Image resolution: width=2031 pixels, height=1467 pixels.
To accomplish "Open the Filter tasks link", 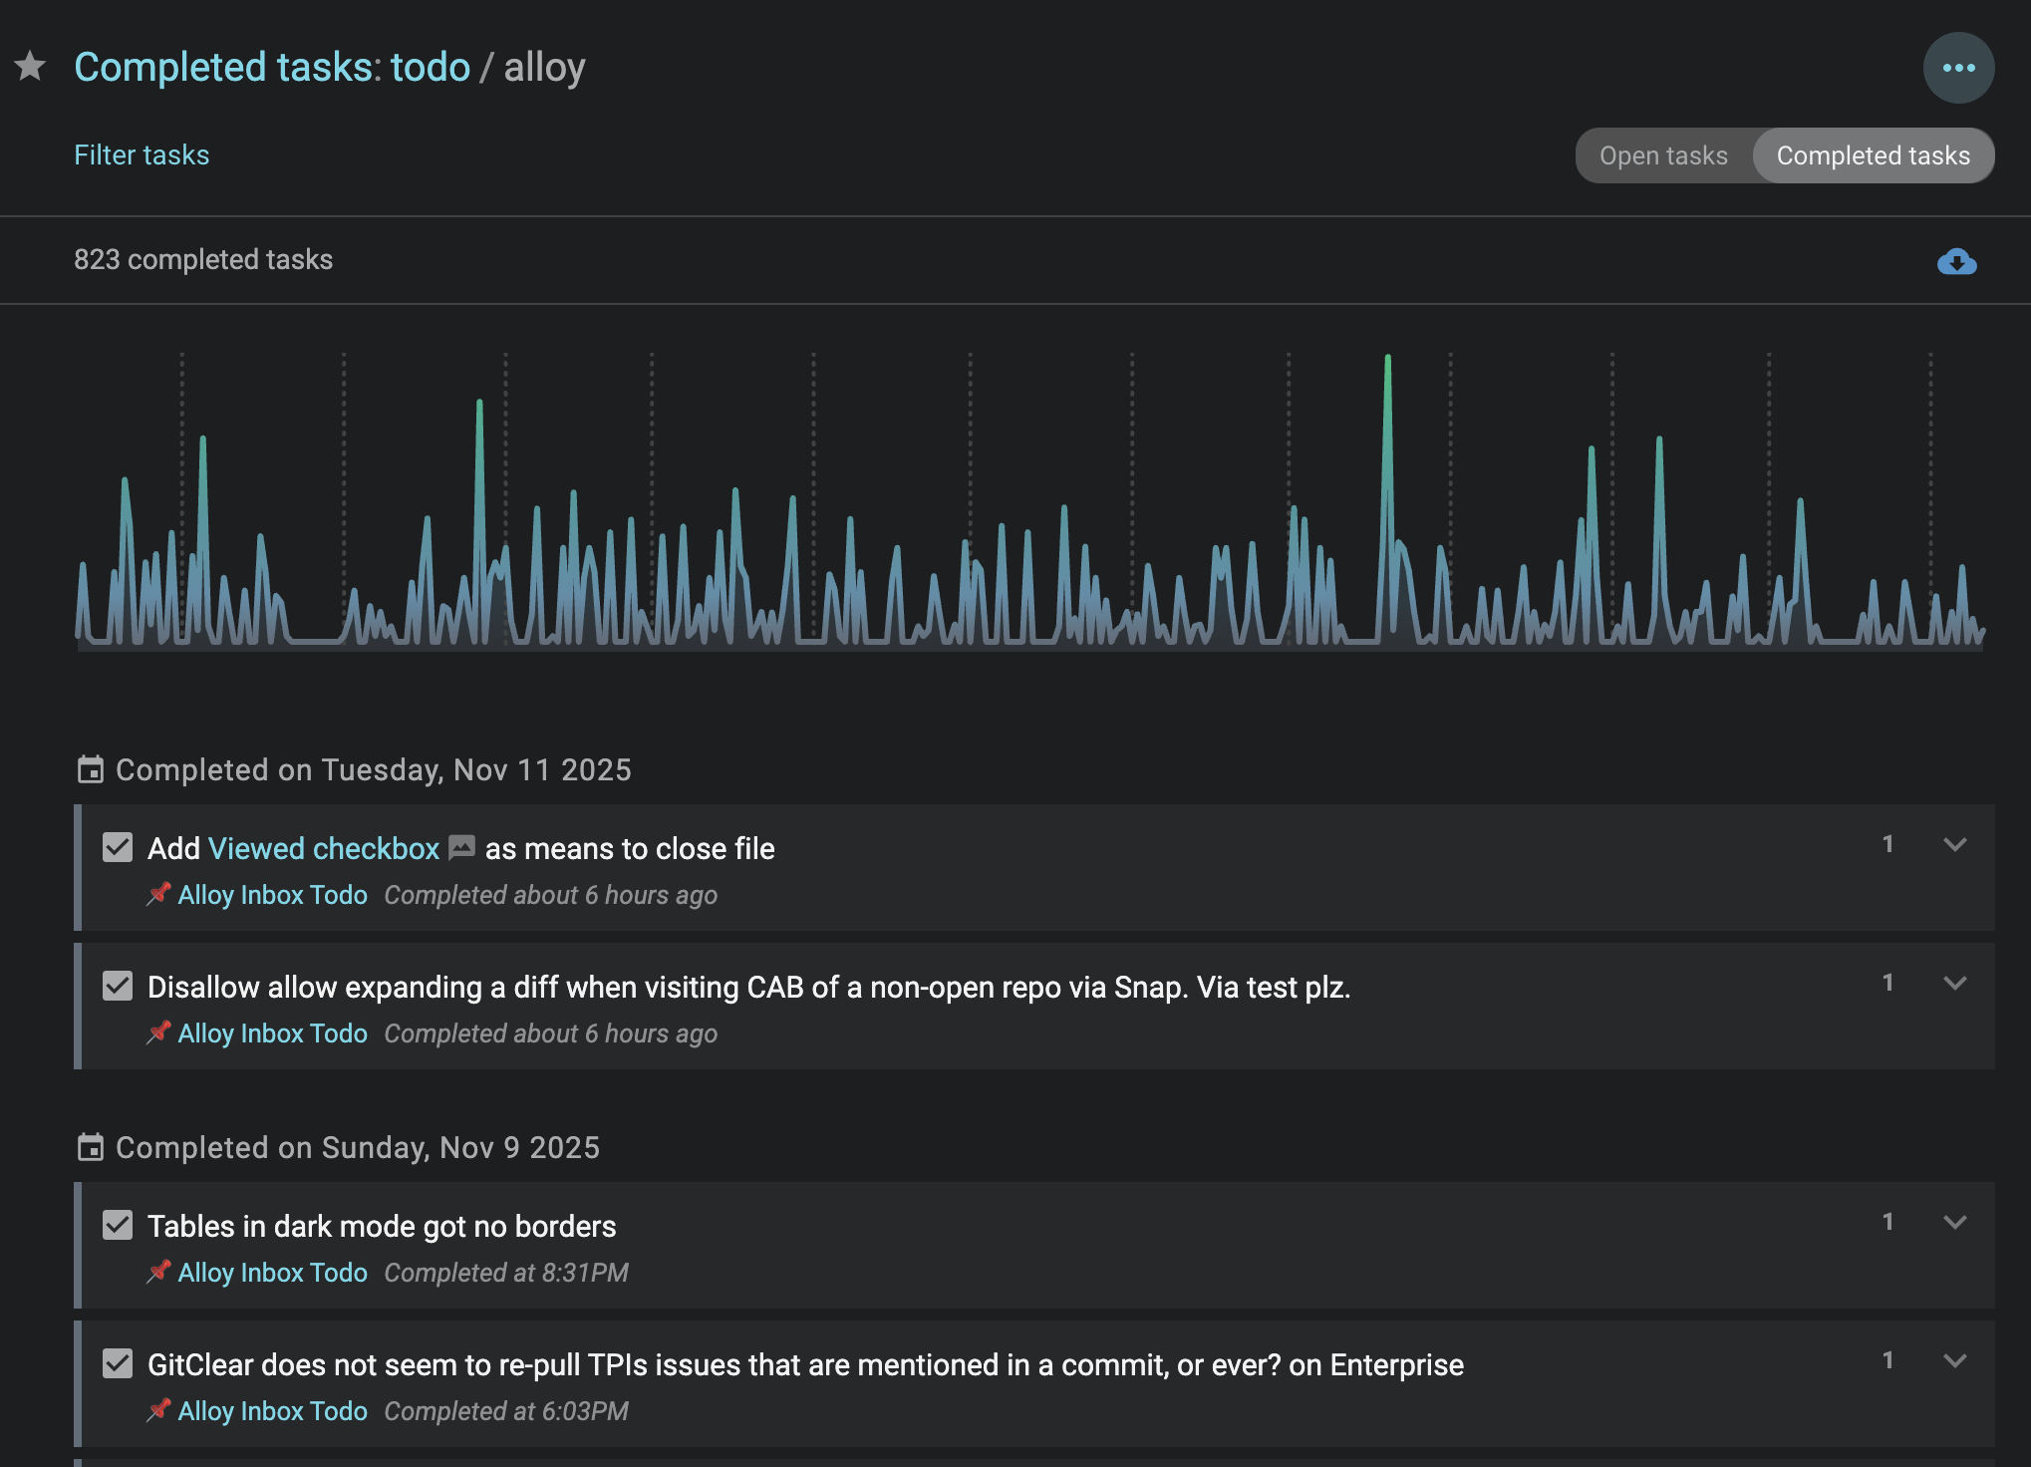I will tap(142, 155).
